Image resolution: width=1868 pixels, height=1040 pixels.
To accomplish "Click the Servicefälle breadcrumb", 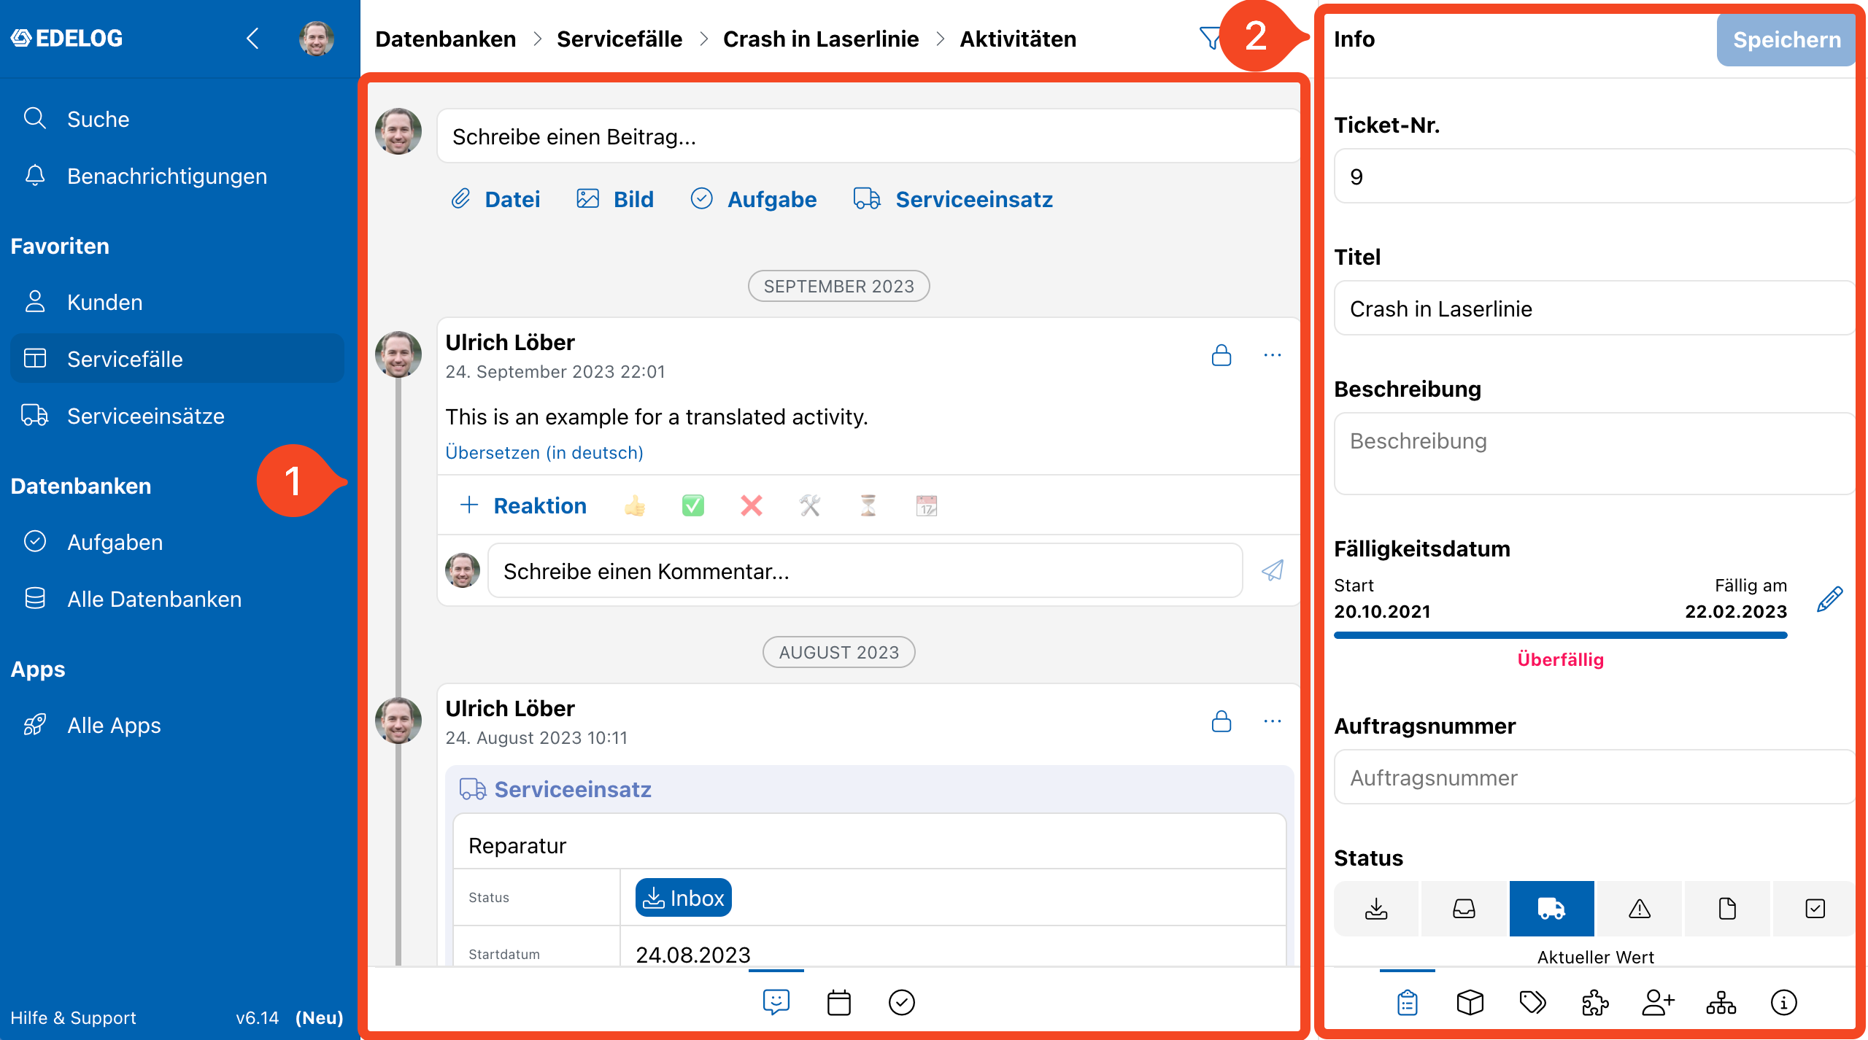I will 620,39.
